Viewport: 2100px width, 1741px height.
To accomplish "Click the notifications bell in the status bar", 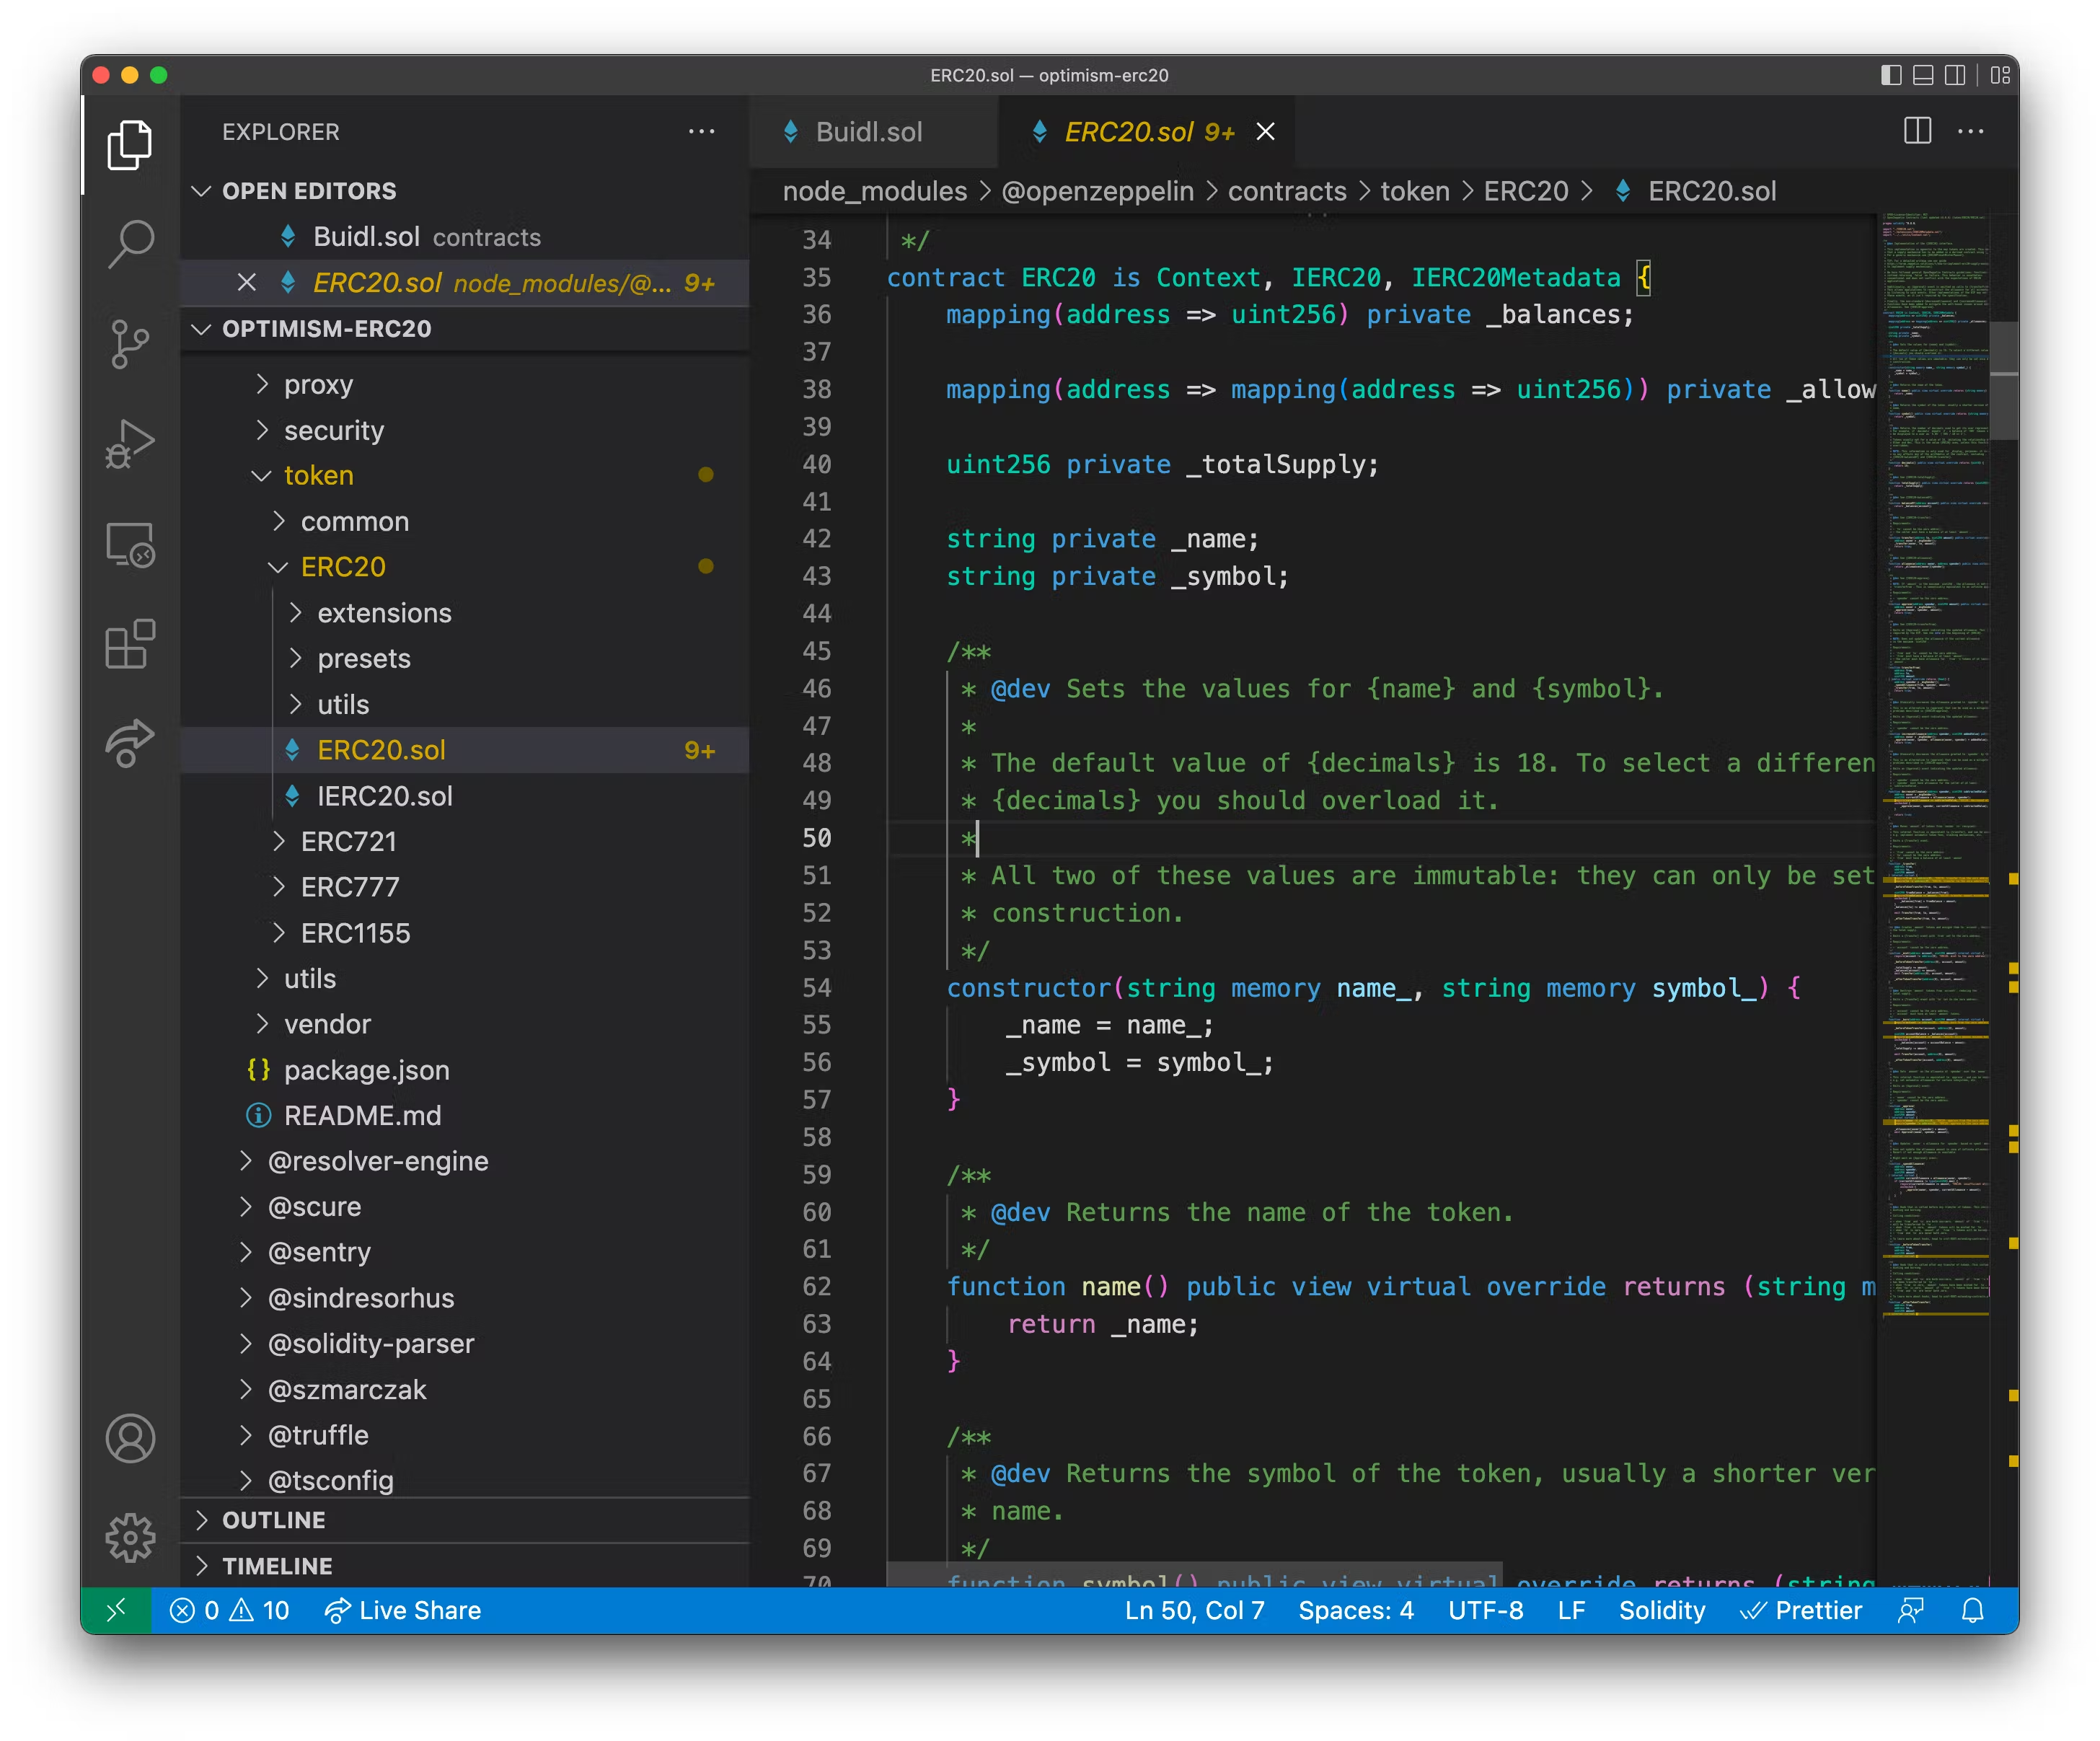I will (1972, 1610).
